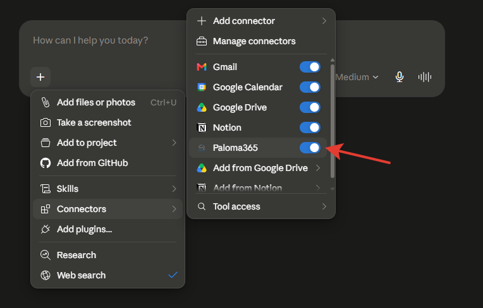Open the Add from Google Drive chevron
483x308 pixels.
point(318,168)
